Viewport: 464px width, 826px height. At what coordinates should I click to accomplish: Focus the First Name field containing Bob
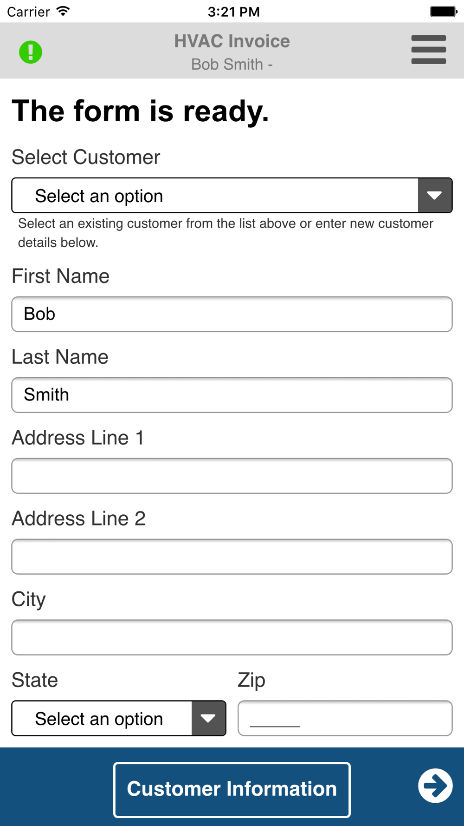click(x=232, y=314)
